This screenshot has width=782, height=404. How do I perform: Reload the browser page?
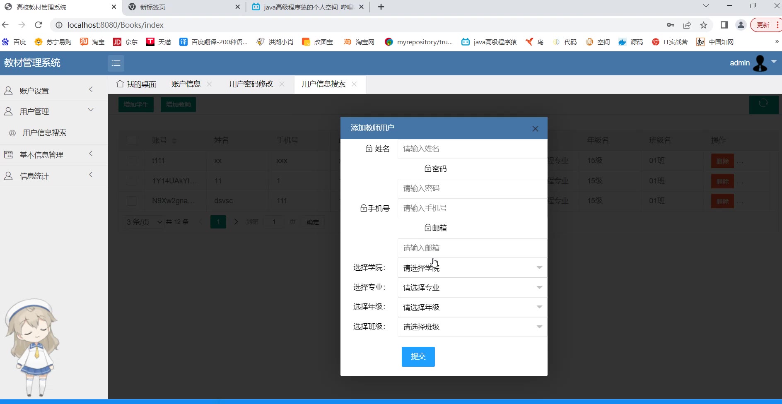pyautogui.click(x=39, y=25)
